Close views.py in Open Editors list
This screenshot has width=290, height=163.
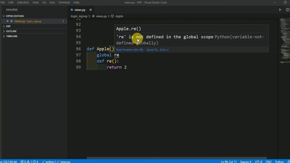pyautogui.click(x=8, y=21)
